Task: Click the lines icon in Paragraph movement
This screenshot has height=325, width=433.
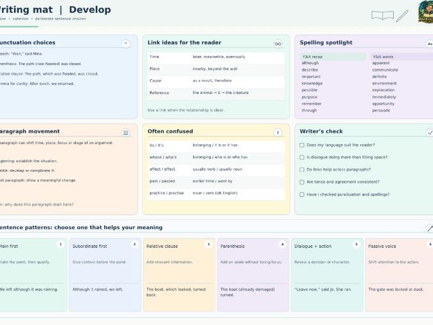Action: [x=125, y=133]
